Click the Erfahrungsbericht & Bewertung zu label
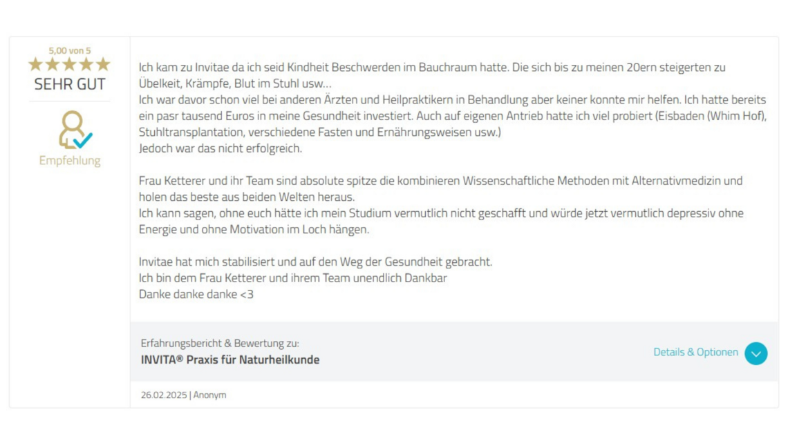 220,343
